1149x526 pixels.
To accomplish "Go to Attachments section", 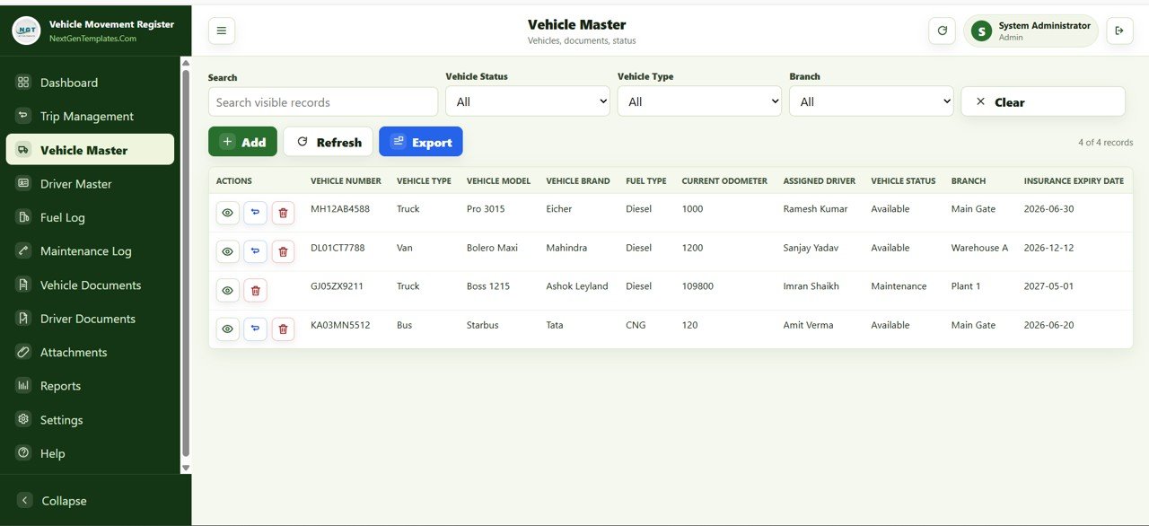I will tap(90, 352).
